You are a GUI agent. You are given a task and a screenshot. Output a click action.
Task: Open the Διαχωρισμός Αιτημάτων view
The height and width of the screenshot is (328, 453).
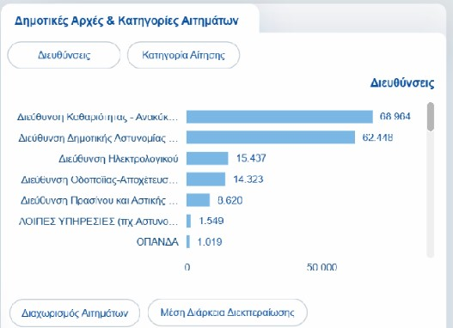click(75, 313)
